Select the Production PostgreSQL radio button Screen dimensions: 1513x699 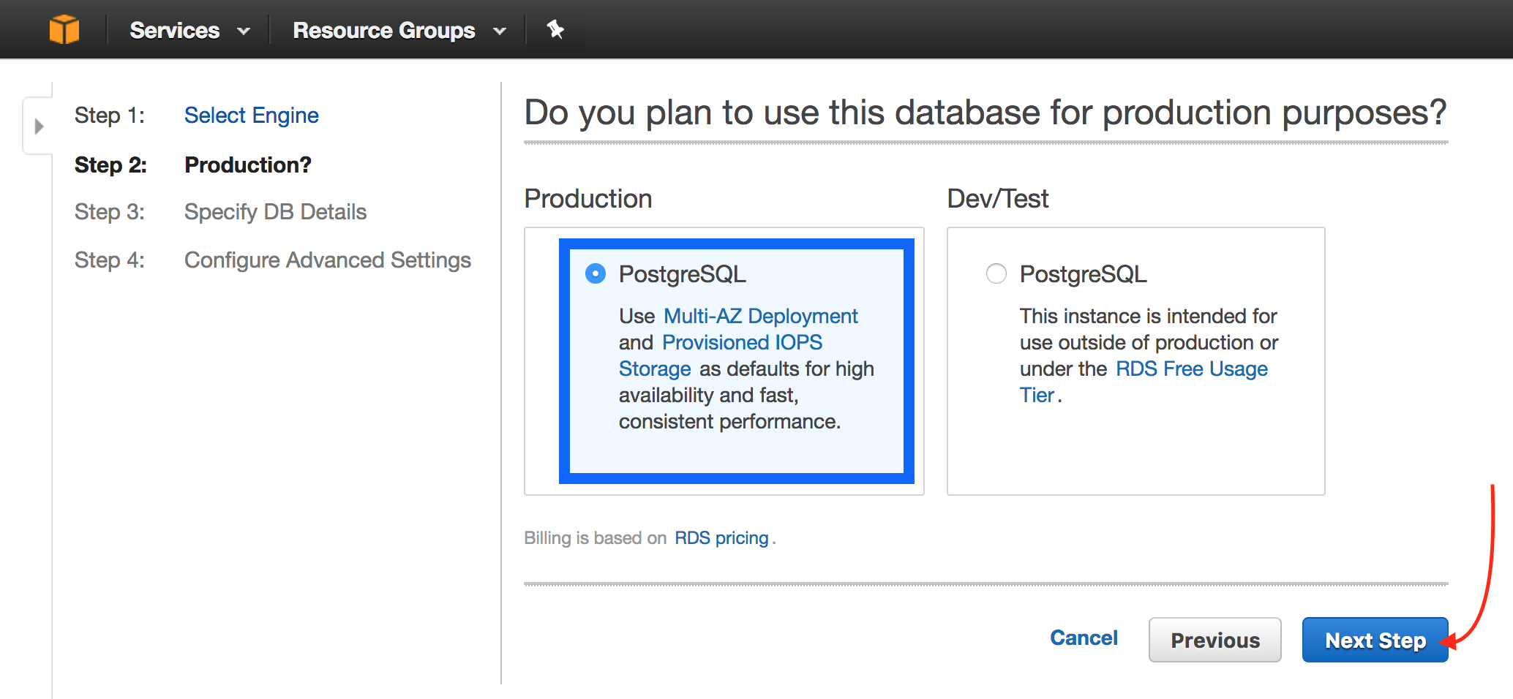click(596, 274)
